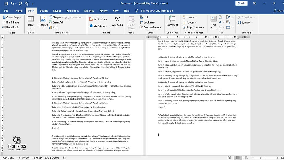
Task: Switch to the References tab
Action: [x=72, y=11]
